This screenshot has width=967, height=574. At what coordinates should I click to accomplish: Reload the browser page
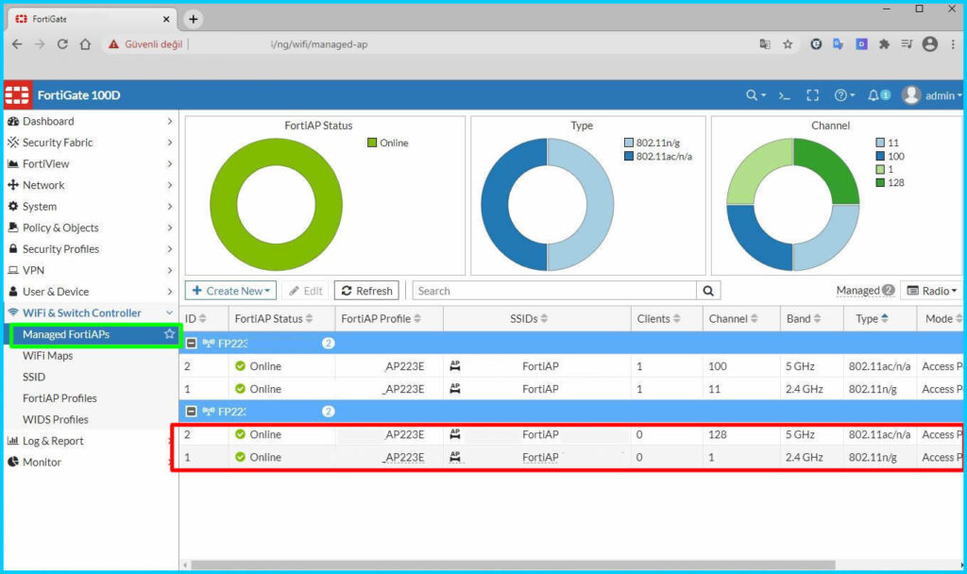[x=62, y=44]
